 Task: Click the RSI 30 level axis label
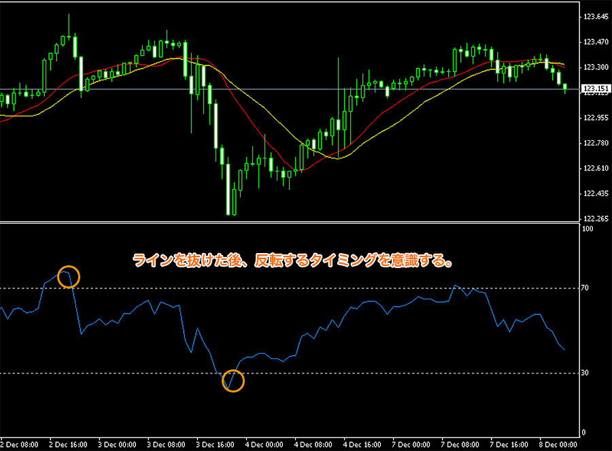[588, 373]
